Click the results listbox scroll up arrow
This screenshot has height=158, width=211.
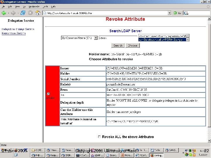tap(188, 36)
